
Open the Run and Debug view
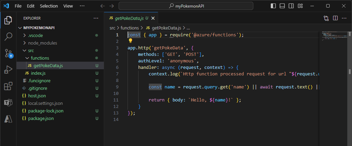8,70
